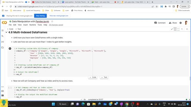
Task: Open Windows Start menu
Action: [53, 104]
